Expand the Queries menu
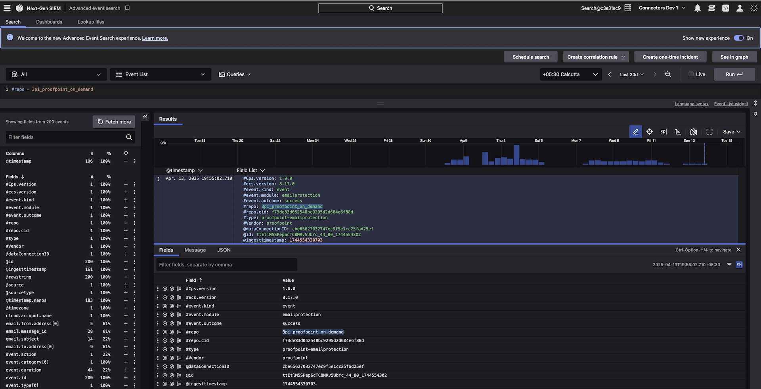Viewport: 761px width, 389px height. point(235,74)
